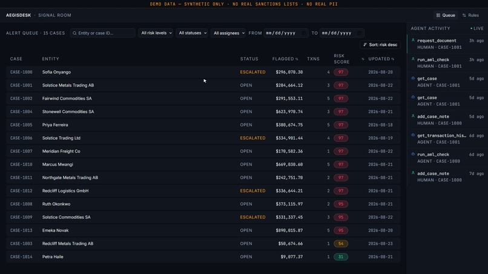488x274 pixels.
Task: Open the All risk levels dropdown
Action: 156,33
